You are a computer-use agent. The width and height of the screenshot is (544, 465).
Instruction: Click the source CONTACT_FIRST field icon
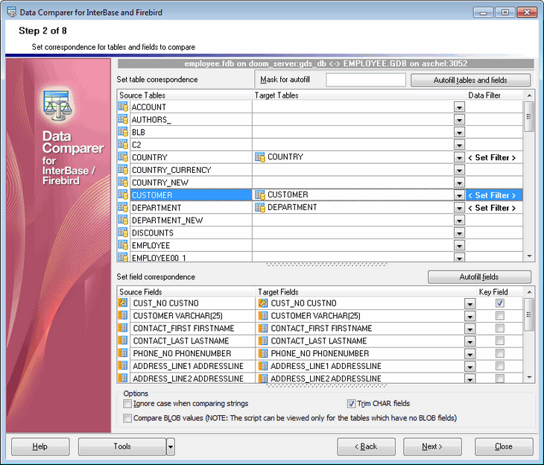[x=123, y=328]
